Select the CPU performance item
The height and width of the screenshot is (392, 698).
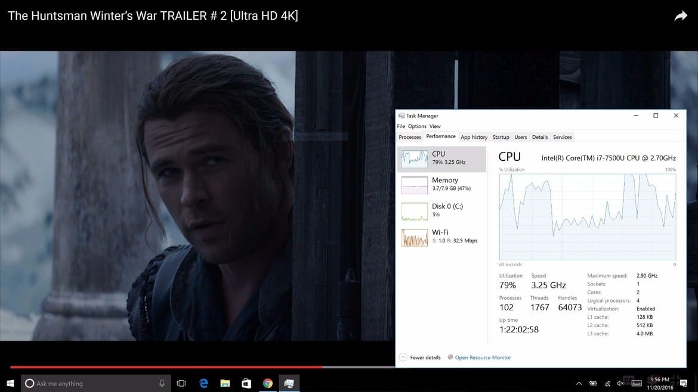click(441, 158)
